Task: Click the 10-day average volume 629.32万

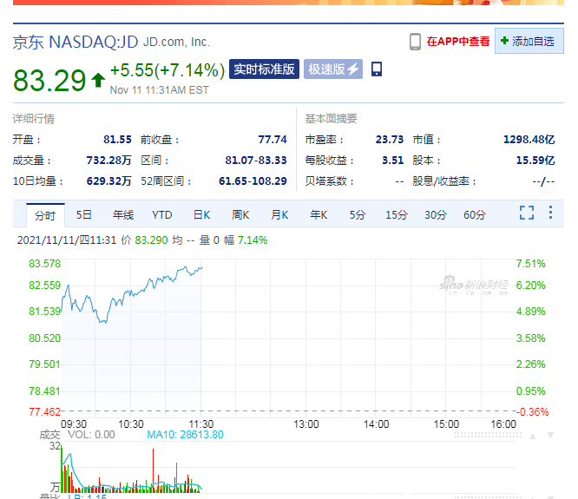Action: click(x=108, y=181)
